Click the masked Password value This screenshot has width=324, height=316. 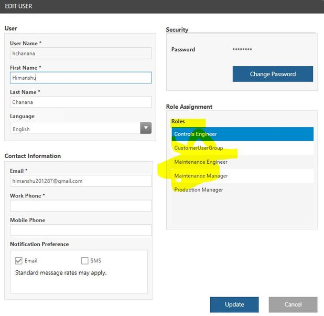242,50
